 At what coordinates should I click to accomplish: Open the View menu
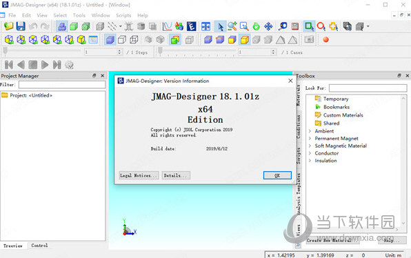click(42, 15)
